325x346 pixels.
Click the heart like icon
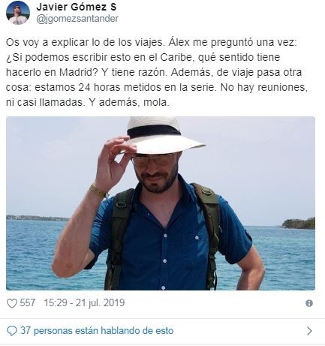pyautogui.click(x=11, y=303)
